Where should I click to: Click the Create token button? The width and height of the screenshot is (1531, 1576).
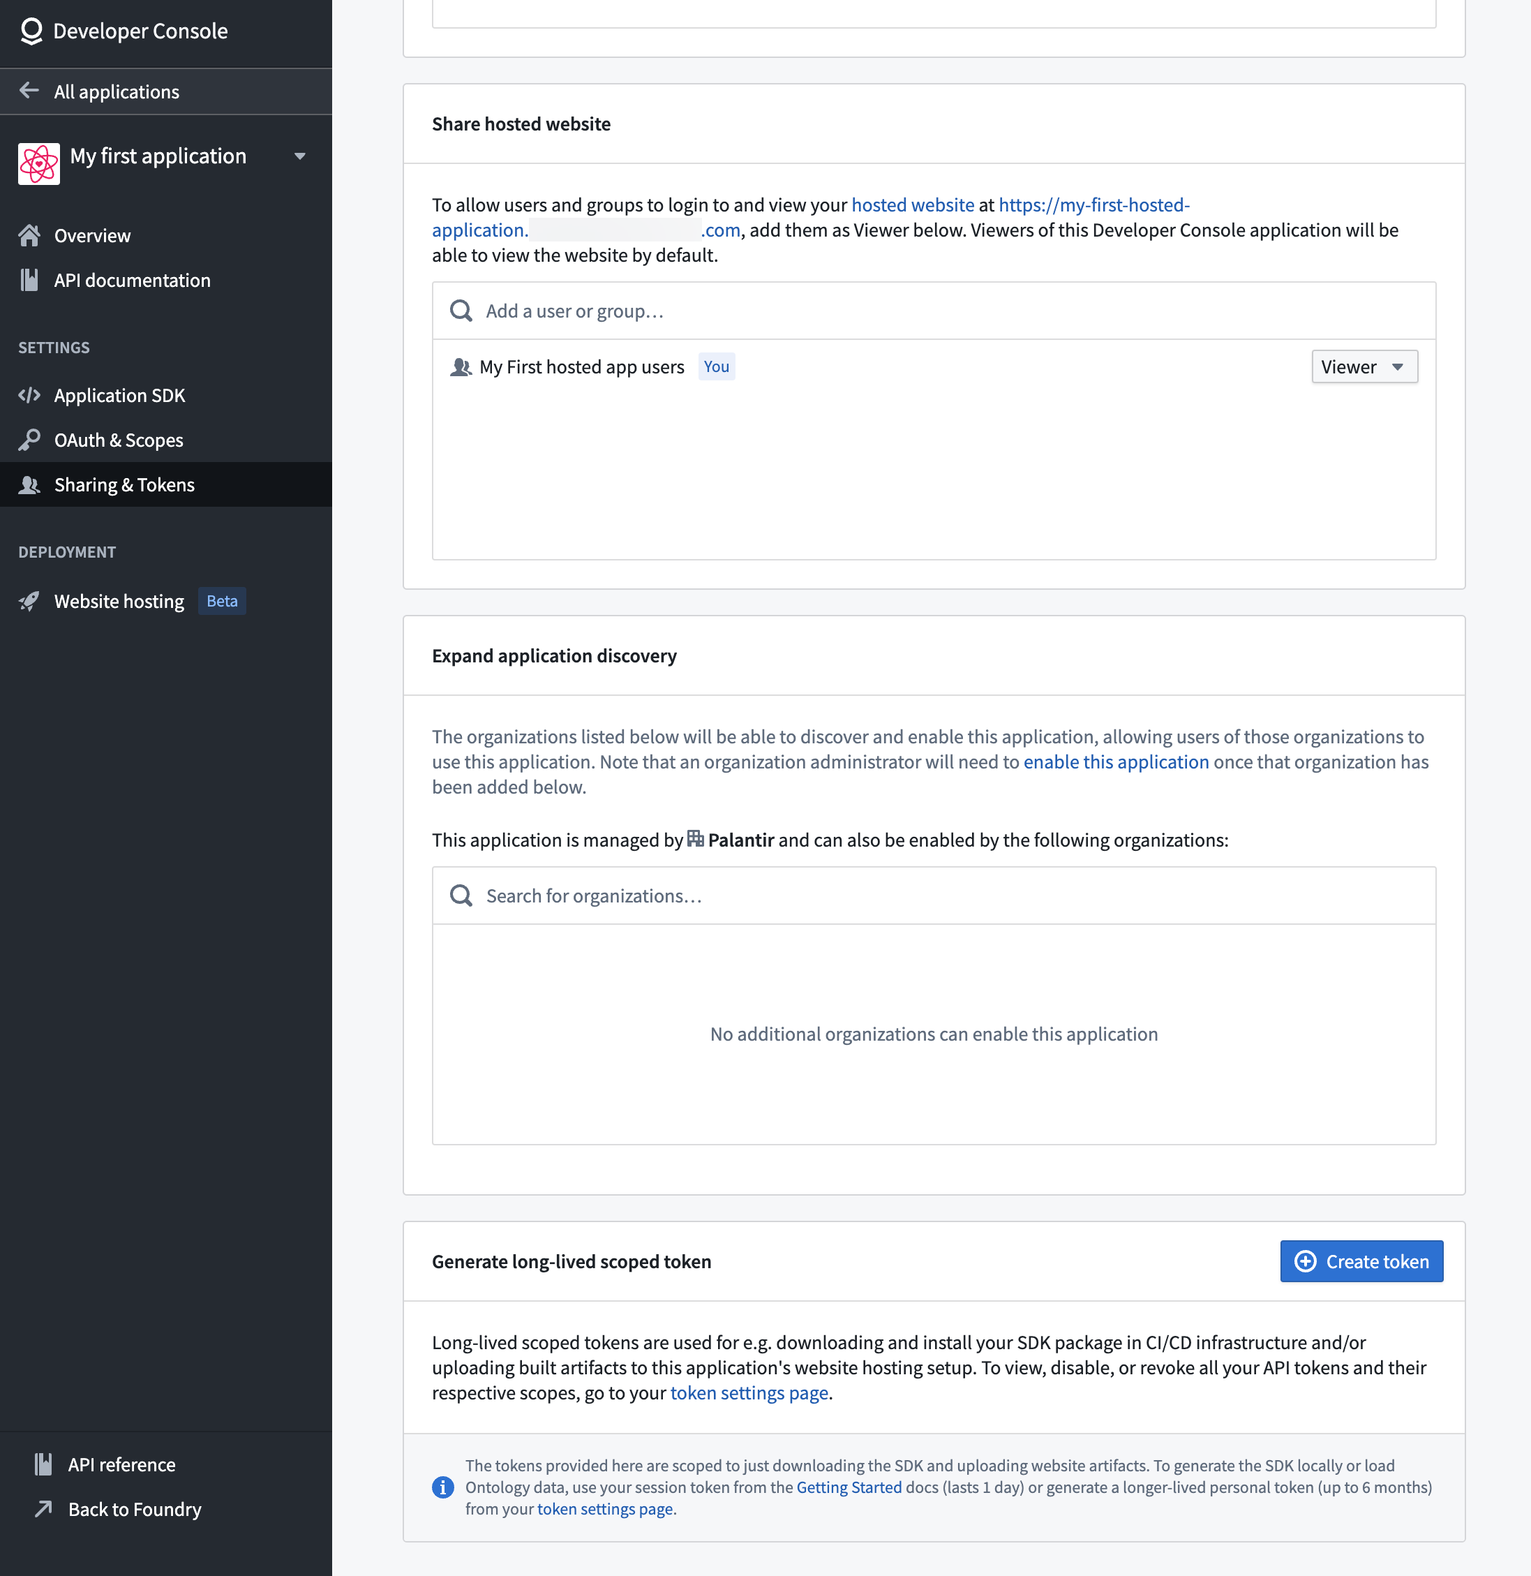[x=1359, y=1259]
